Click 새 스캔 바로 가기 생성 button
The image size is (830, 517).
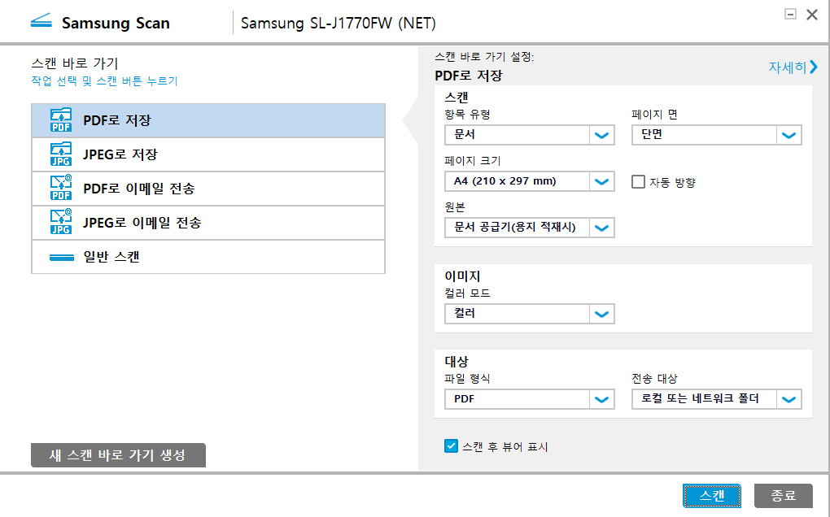(118, 455)
